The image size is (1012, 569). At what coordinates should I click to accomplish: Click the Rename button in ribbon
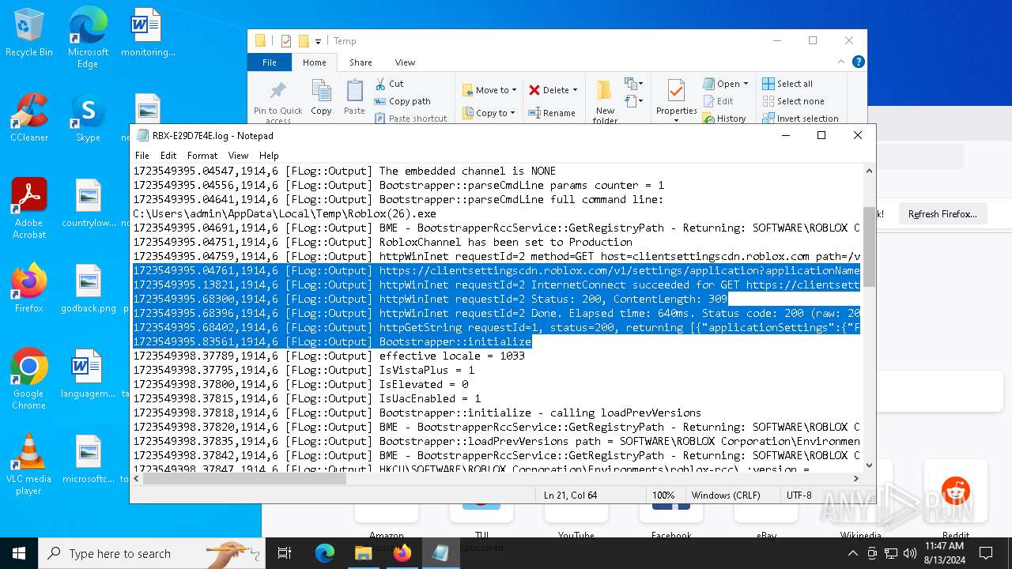click(x=552, y=113)
